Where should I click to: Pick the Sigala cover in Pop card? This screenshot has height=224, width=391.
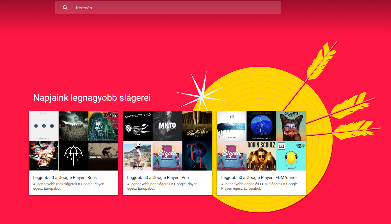click(x=167, y=156)
